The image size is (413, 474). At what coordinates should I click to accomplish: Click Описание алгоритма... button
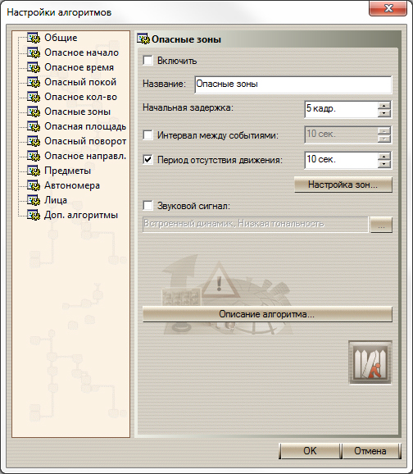(267, 314)
